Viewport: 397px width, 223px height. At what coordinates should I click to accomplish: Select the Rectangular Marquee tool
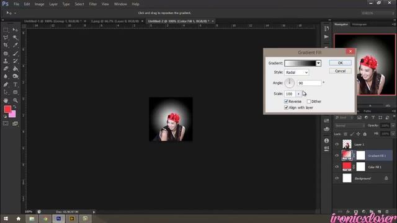click(6, 30)
